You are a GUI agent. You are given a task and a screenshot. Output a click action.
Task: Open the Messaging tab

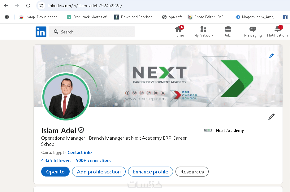253,32
